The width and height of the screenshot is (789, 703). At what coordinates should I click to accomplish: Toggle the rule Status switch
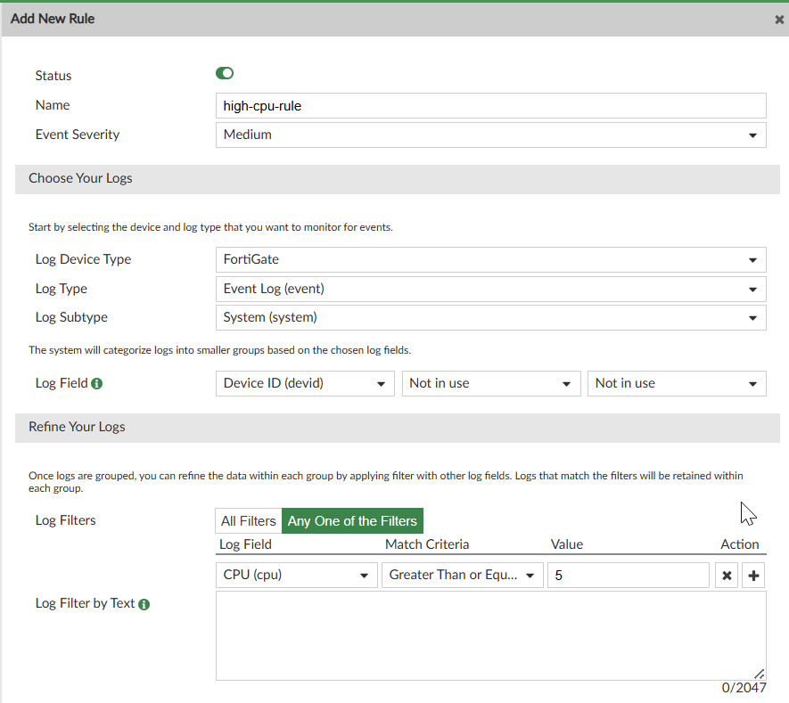225,74
